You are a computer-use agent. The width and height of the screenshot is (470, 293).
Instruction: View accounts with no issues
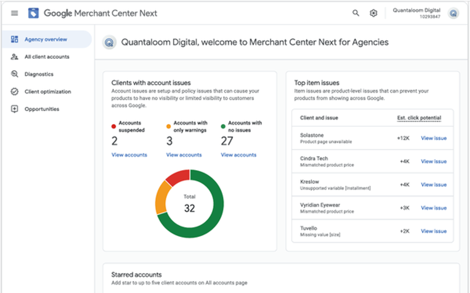coord(238,155)
